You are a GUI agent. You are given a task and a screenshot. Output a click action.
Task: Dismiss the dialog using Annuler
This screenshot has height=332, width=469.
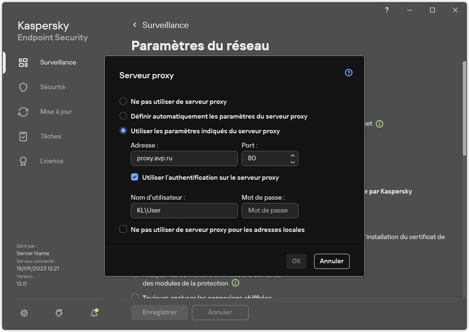(331, 261)
